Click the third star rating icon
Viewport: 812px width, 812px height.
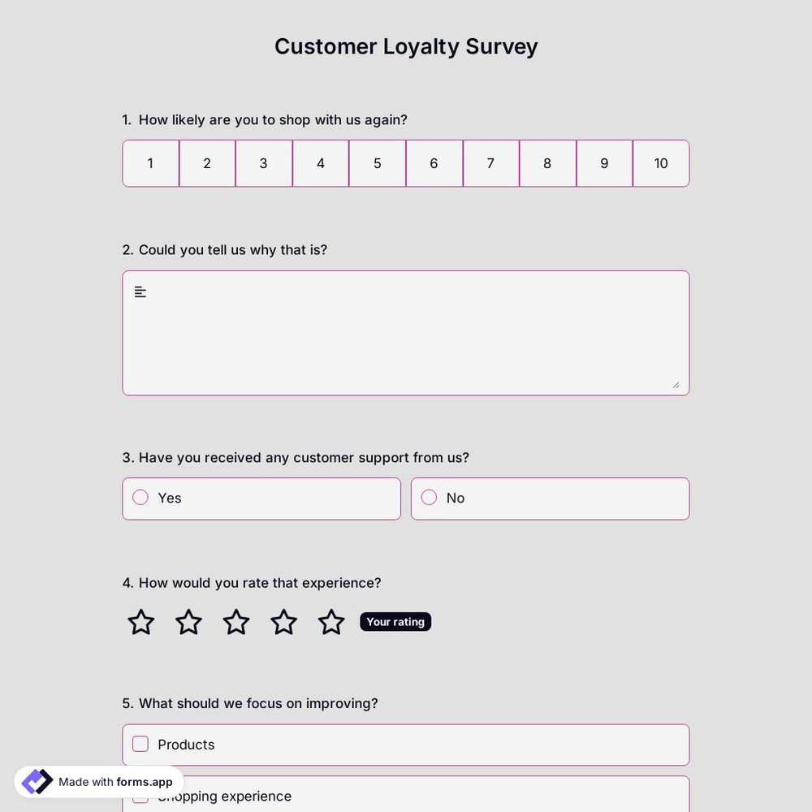tap(235, 622)
